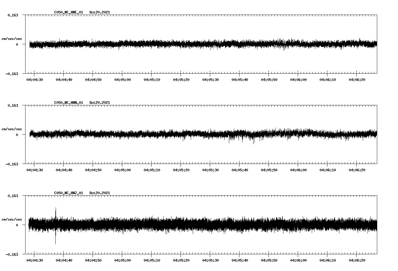Screen dimensions: 398x271
Task: Click the C050_NC_HNN_01 channel title
Action: pos(69,103)
